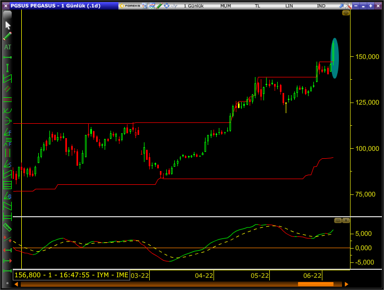Click the 125,000 price axis label
Screen dimensions: 384x290
[x=367, y=103]
